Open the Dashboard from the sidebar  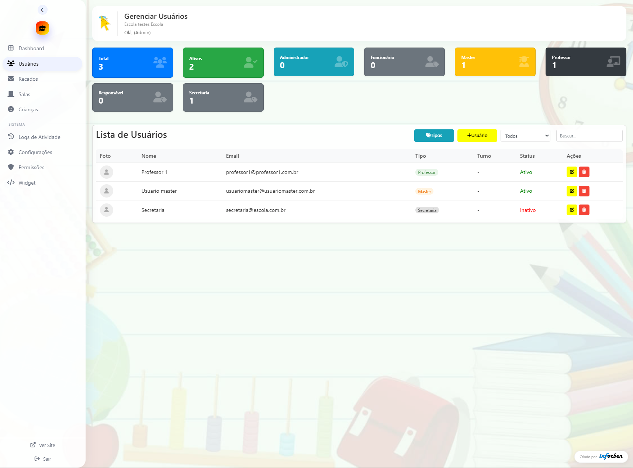click(x=31, y=48)
